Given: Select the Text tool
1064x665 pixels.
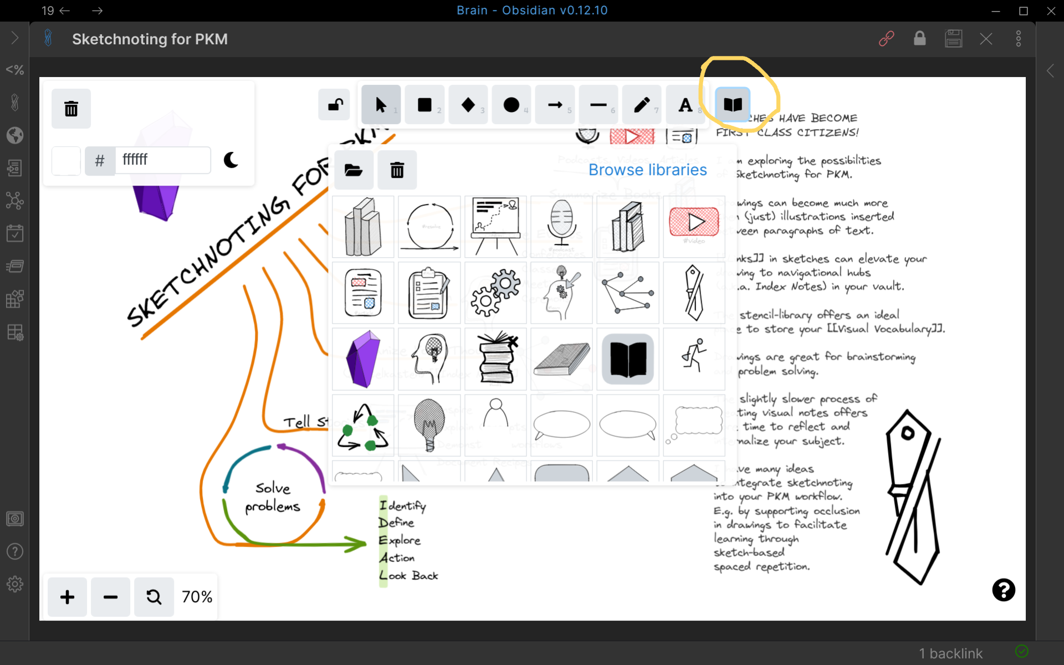Looking at the screenshot, I should [x=686, y=105].
